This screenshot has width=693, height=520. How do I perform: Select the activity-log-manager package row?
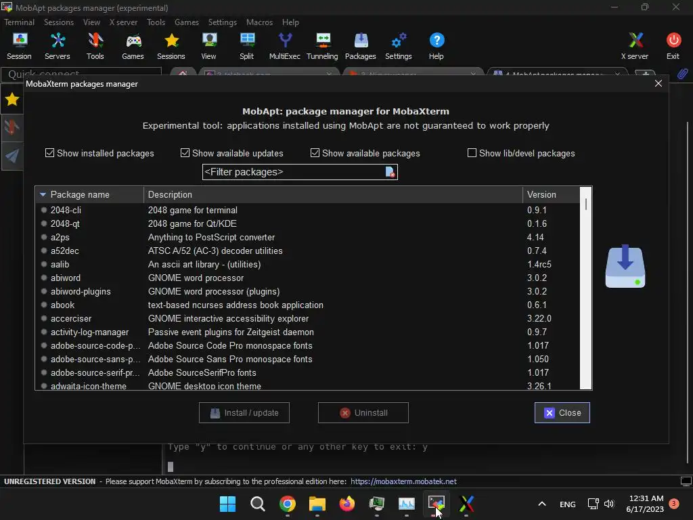307,332
